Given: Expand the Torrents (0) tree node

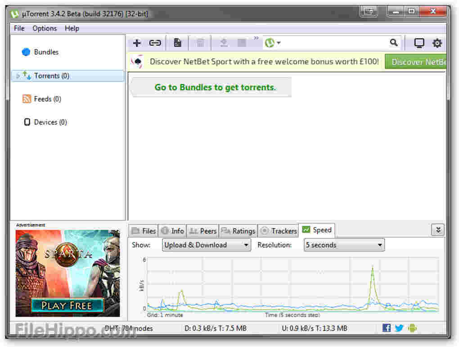Looking at the screenshot, I should point(18,76).
